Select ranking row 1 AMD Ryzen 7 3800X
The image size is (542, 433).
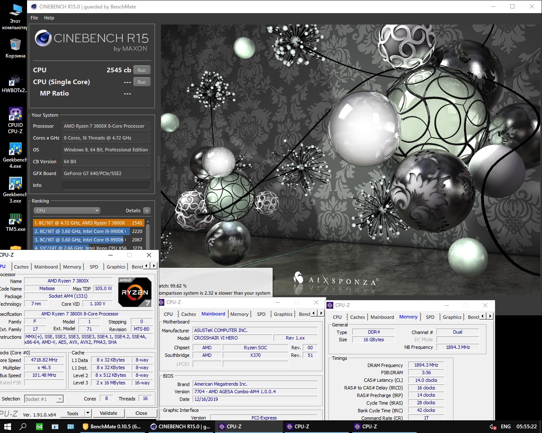tap(88, 223)
